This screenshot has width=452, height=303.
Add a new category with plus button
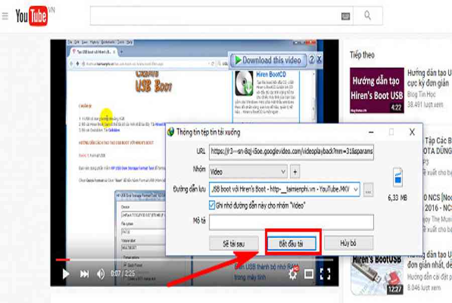coord(295,172)
